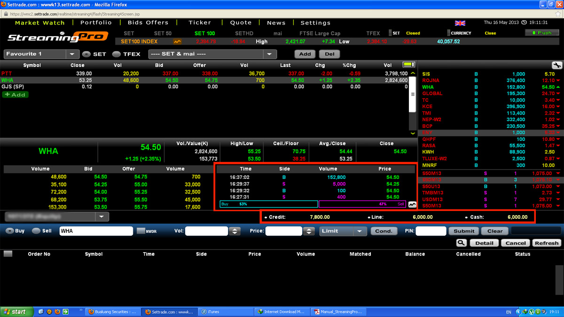The image size is (564, 317).
Task: Toggle the NVDR checkbox
Action: coord(141,231)
